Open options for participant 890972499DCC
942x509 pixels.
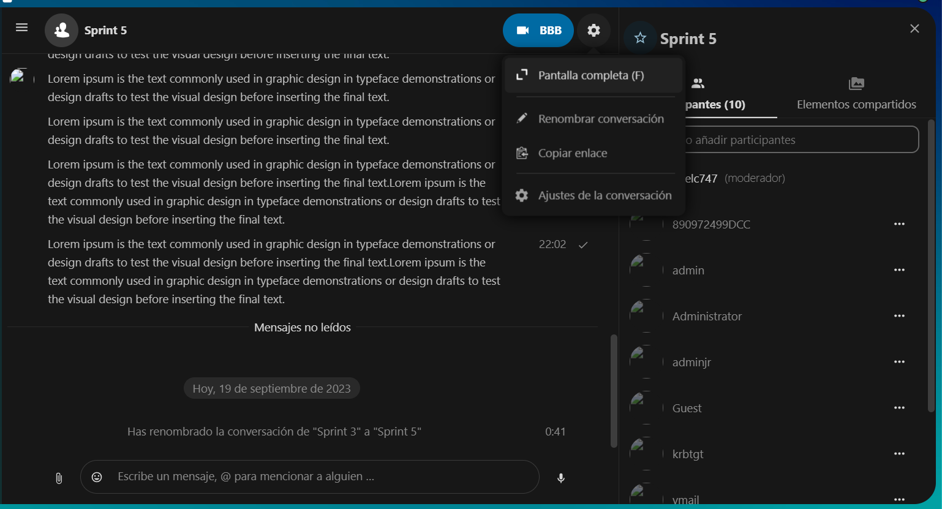click(899, 224)
